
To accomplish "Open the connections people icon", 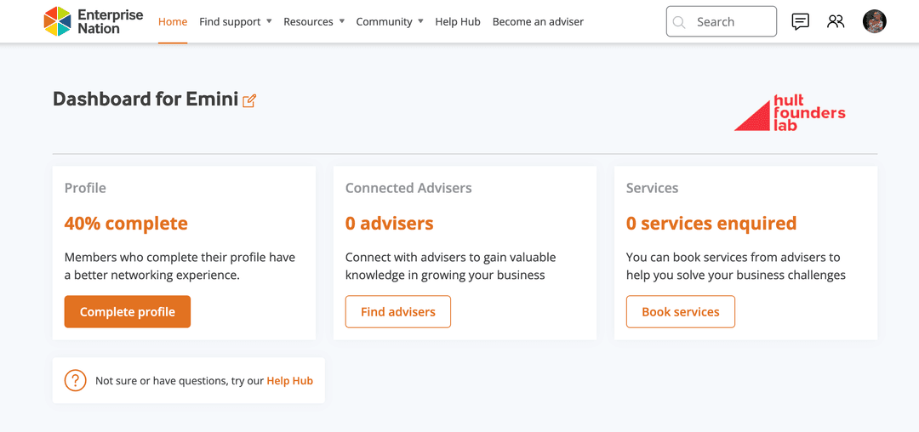I will pos(836,22).
